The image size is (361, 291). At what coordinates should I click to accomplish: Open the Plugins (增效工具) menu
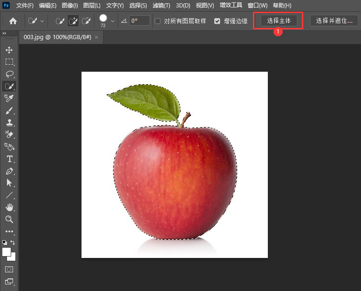(231, 5)
